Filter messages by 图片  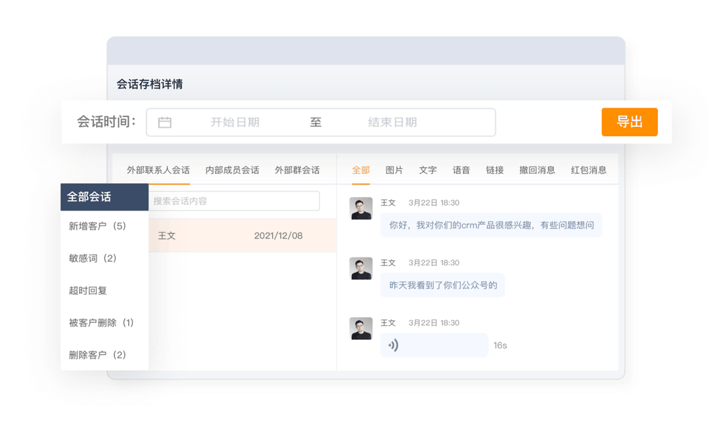[394, 170]
